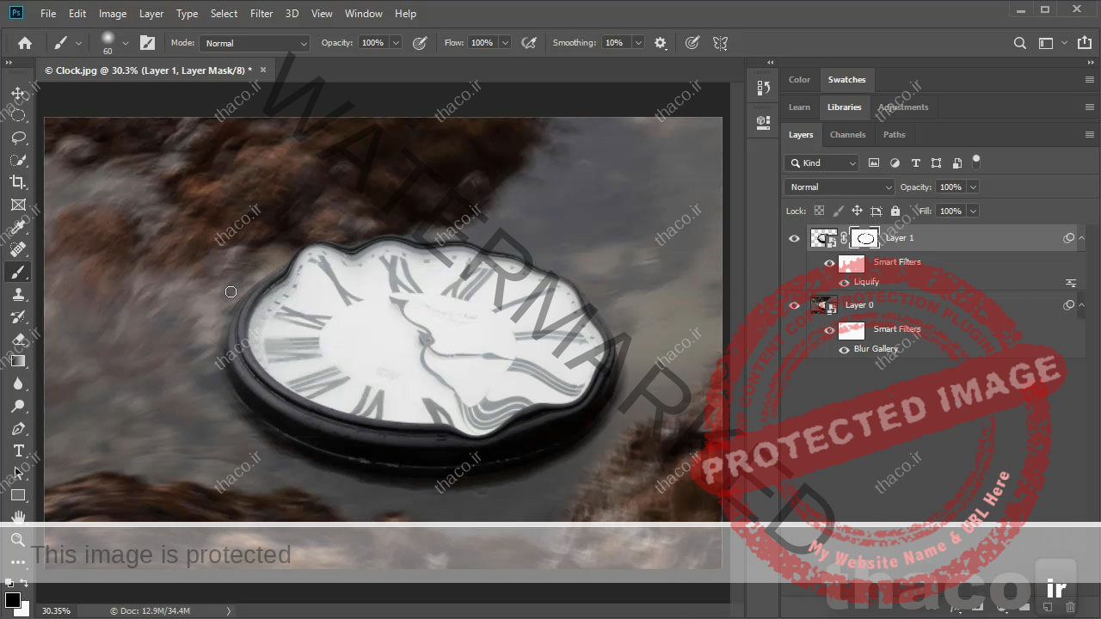Select the History Brush tool
The image size is (1101, 619).
(x=18, y=316)
